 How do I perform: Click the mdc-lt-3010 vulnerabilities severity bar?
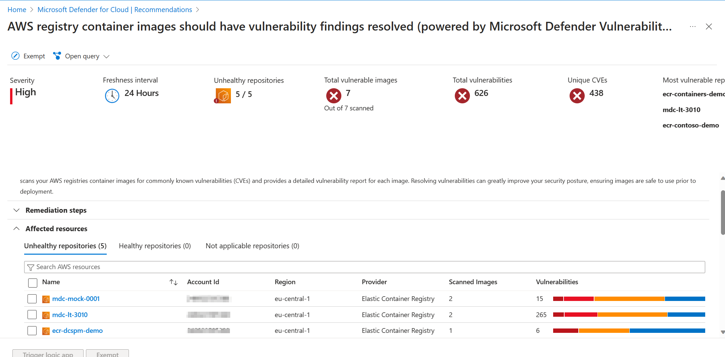[629, 315]
